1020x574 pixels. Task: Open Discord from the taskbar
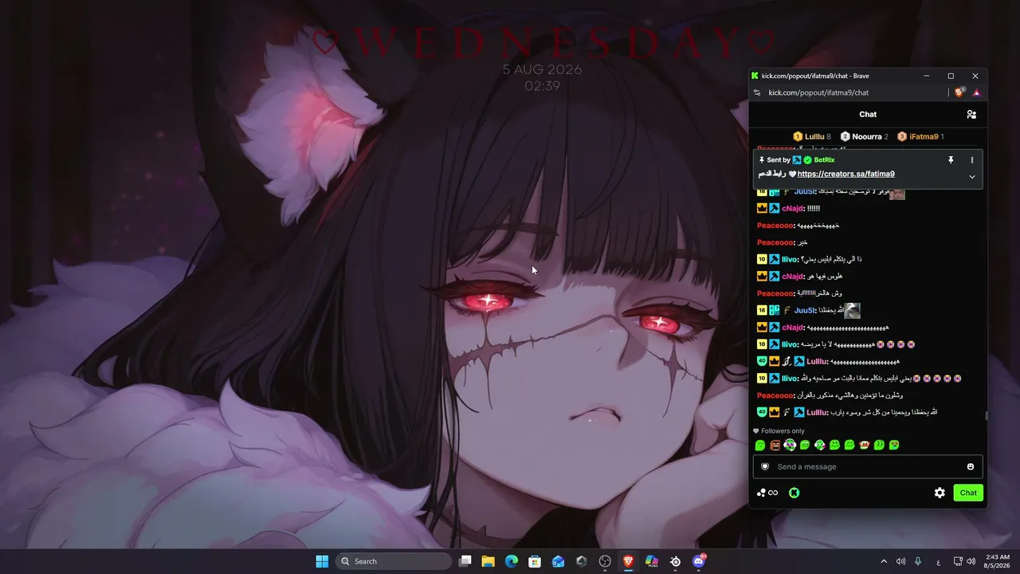point(699,561)
